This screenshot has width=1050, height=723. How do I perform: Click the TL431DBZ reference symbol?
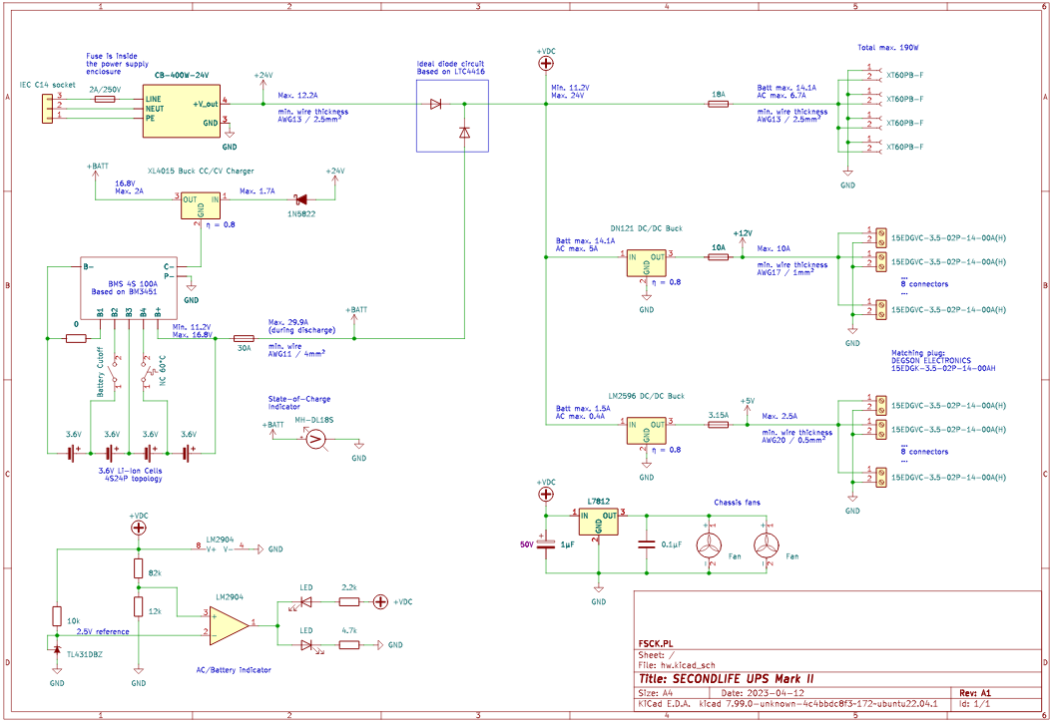click(x=56, y=651)
